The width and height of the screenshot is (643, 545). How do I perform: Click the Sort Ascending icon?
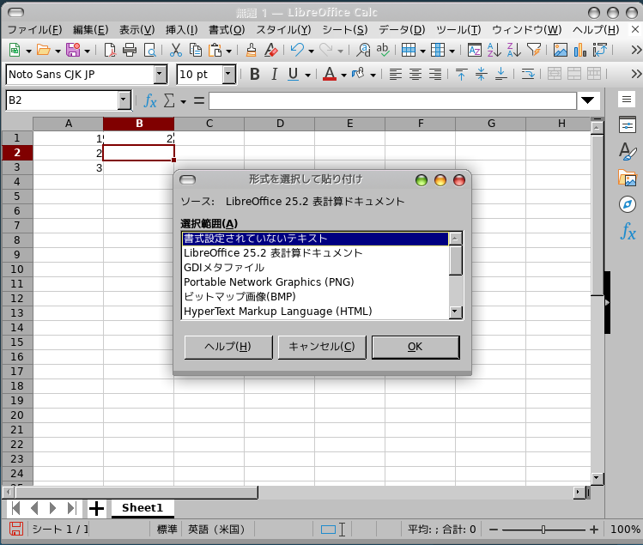494,51
